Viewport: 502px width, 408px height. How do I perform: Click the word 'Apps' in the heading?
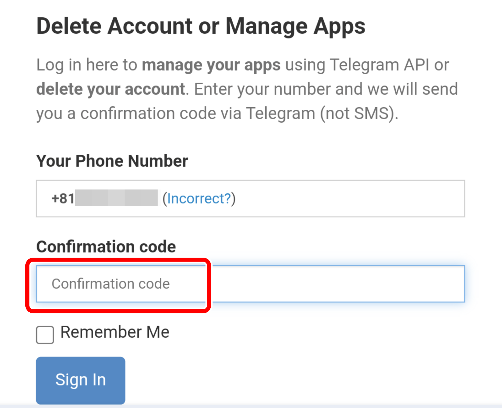339,26
